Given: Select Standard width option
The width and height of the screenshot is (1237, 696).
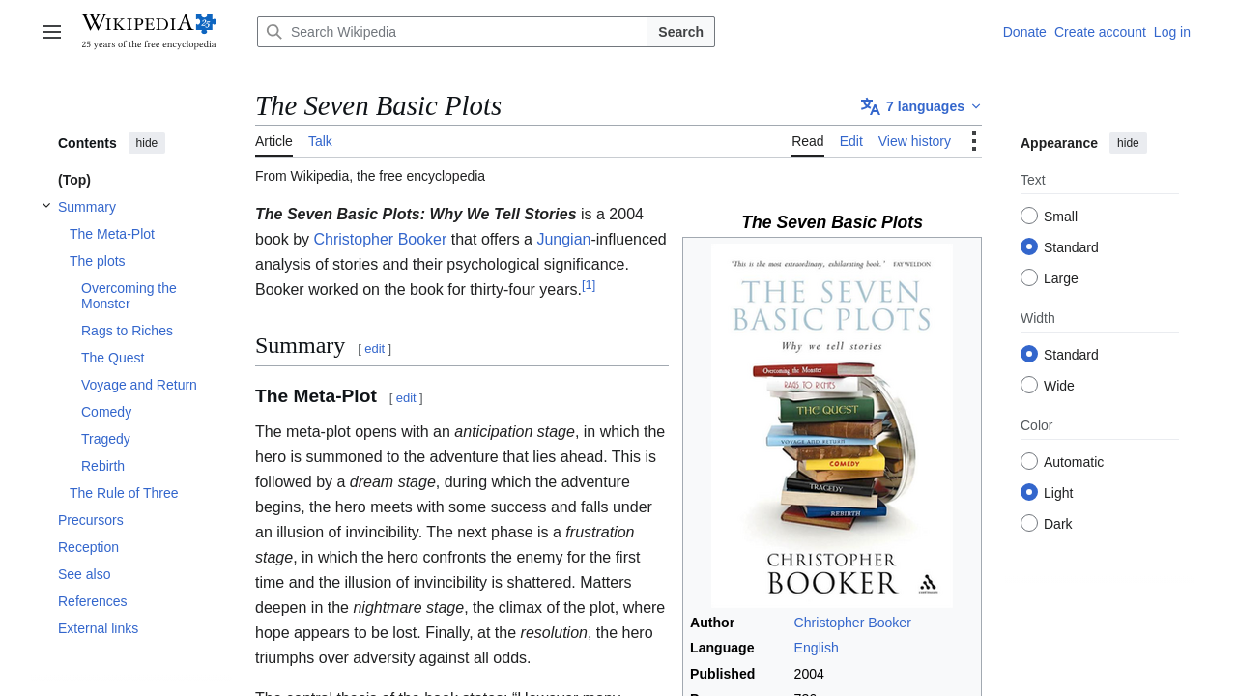Looking at the screenshot, I should [1029, 354].
